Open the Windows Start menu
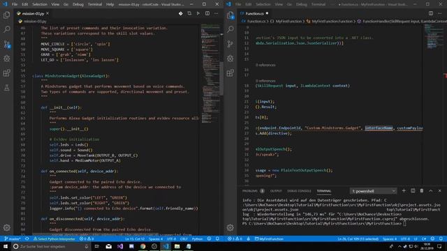The width and height of the screenshot is (447, 251). pos(6,246)
